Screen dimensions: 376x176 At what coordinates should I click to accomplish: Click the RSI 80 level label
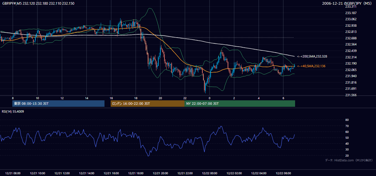(x=347, y=120)
